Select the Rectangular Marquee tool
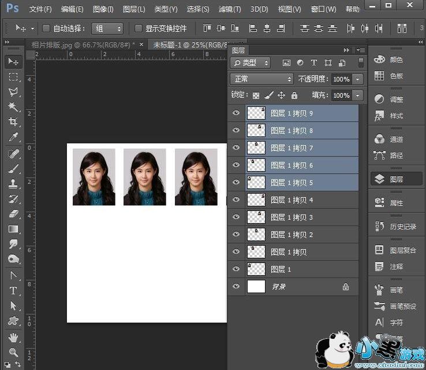Screen dimensions: 426x370 pos(13,77)
